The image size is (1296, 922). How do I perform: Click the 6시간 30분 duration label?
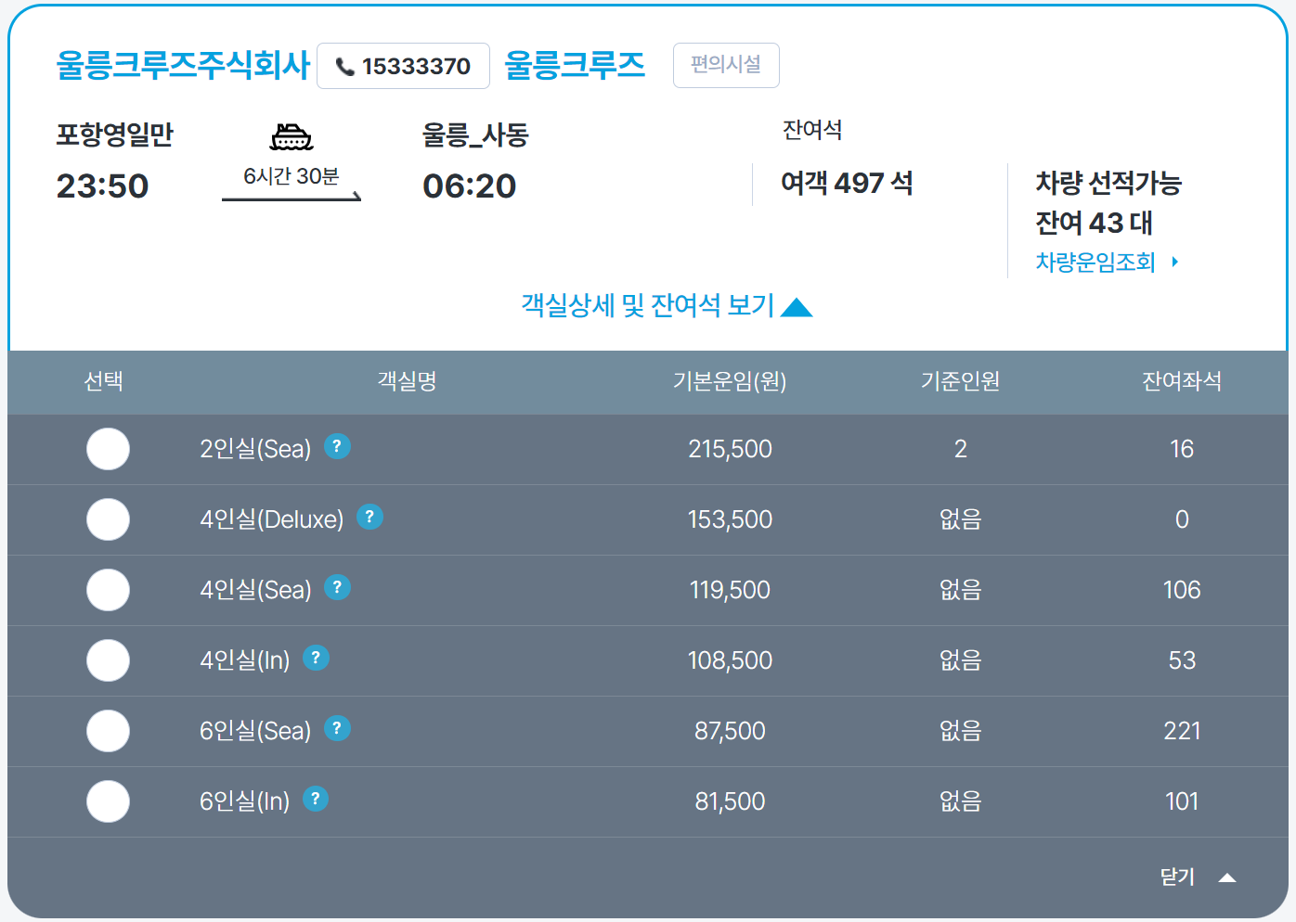pyautogui.click(x=292, y=175)
